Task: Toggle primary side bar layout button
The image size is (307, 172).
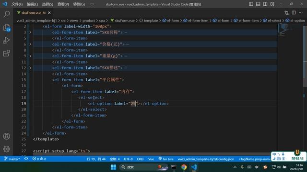Action: point(251,4)
